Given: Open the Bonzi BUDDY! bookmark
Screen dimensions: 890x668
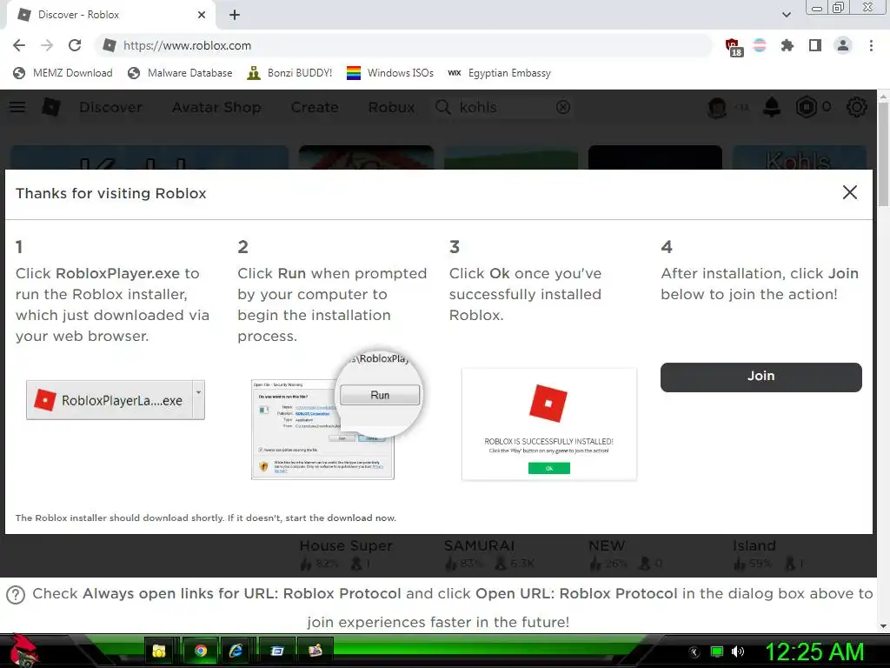Looking at the screenshot, I should coord(289,73).
